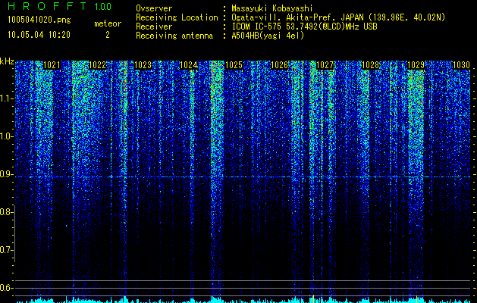
Task: Select the ICOM IC-575 53.7492 MHz USB text
Action: [304, 27]
